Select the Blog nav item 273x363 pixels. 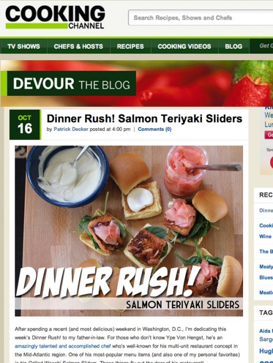pyautogui.click(x=234, y=46)
